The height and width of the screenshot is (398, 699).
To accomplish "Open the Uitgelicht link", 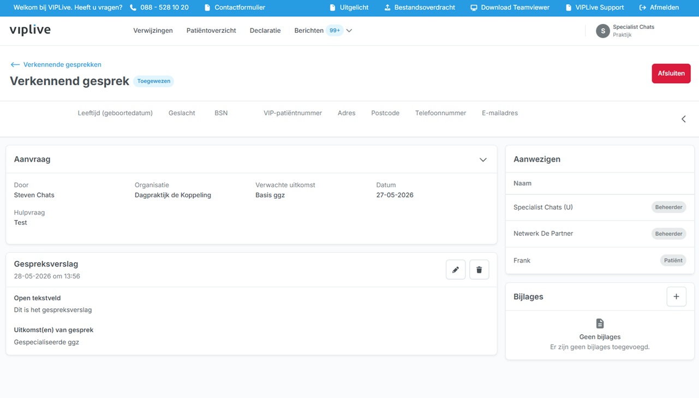I will tap(354, 8).
